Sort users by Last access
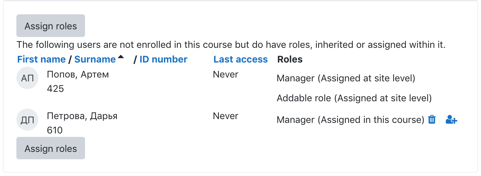This screenshot has height=176, width=481. point(240,59)
